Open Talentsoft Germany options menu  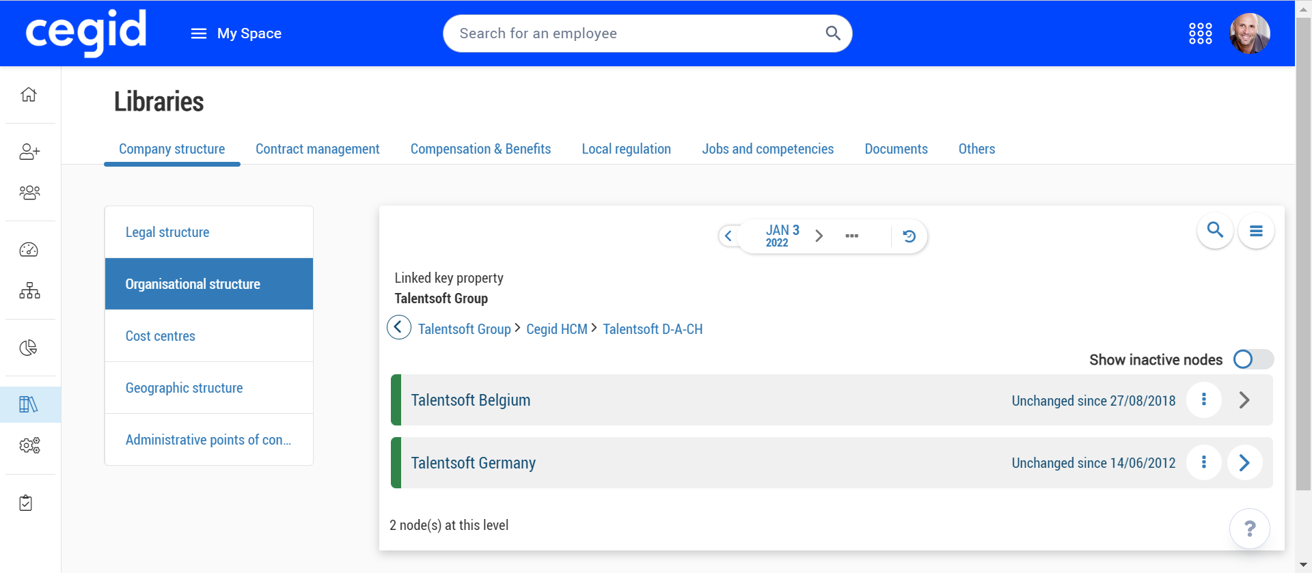[1203, 462]
